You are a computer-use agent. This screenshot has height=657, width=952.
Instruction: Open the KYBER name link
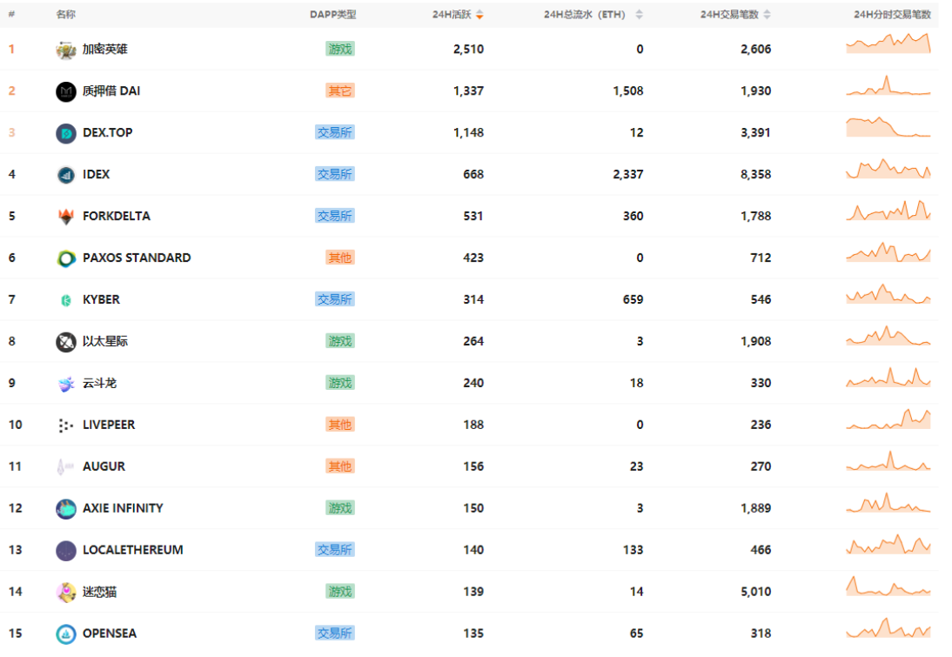coord(102,299)
